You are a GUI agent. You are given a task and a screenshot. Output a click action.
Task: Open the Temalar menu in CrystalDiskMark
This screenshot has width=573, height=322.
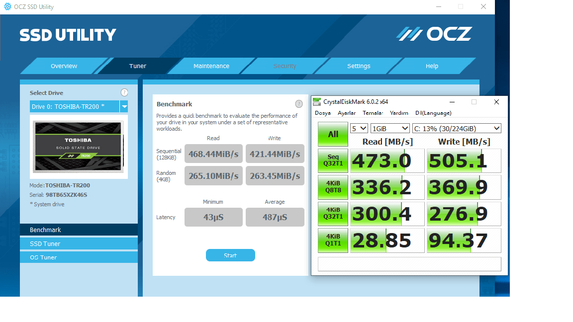373,113
